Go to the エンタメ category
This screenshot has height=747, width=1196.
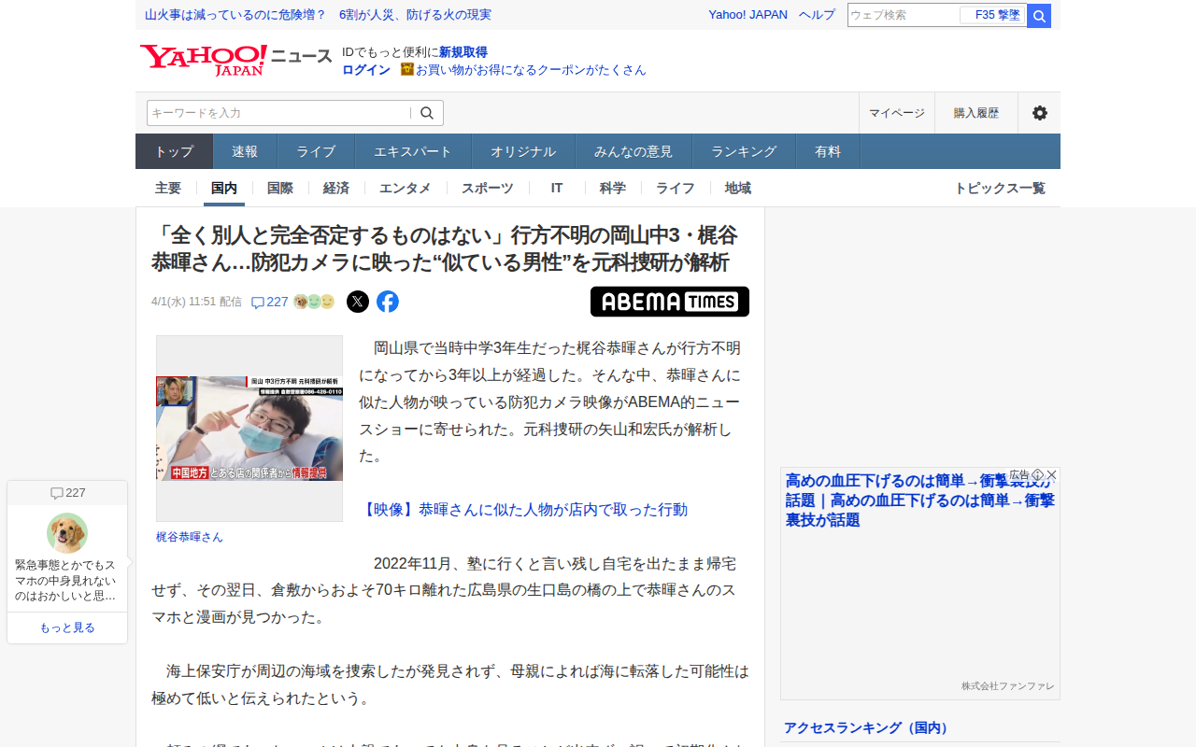tap(406, 188)
